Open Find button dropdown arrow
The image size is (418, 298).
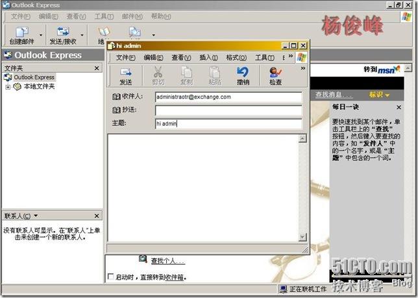pyautogui.click(x=154, y=35)
